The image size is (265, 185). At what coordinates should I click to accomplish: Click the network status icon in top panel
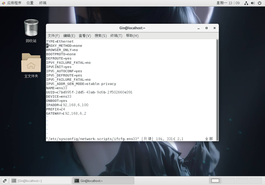tap(246, 3)
